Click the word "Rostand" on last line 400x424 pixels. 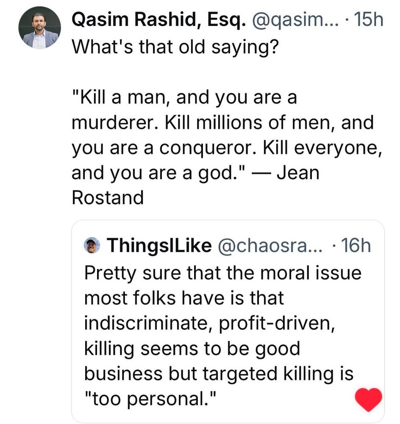pyautogui.click(x=108, y=198)
